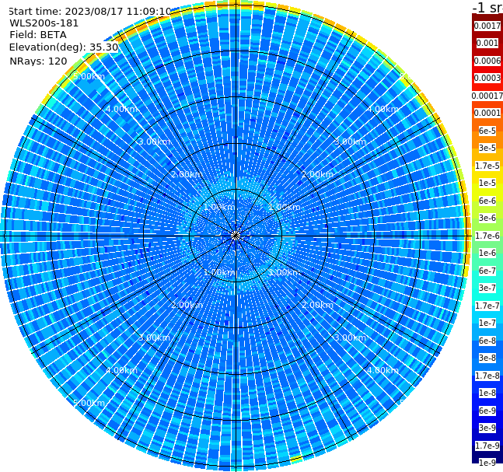Select the 3e-8 color scale label
The height and width of the screenshot is (472, 503).
point(487,358)
